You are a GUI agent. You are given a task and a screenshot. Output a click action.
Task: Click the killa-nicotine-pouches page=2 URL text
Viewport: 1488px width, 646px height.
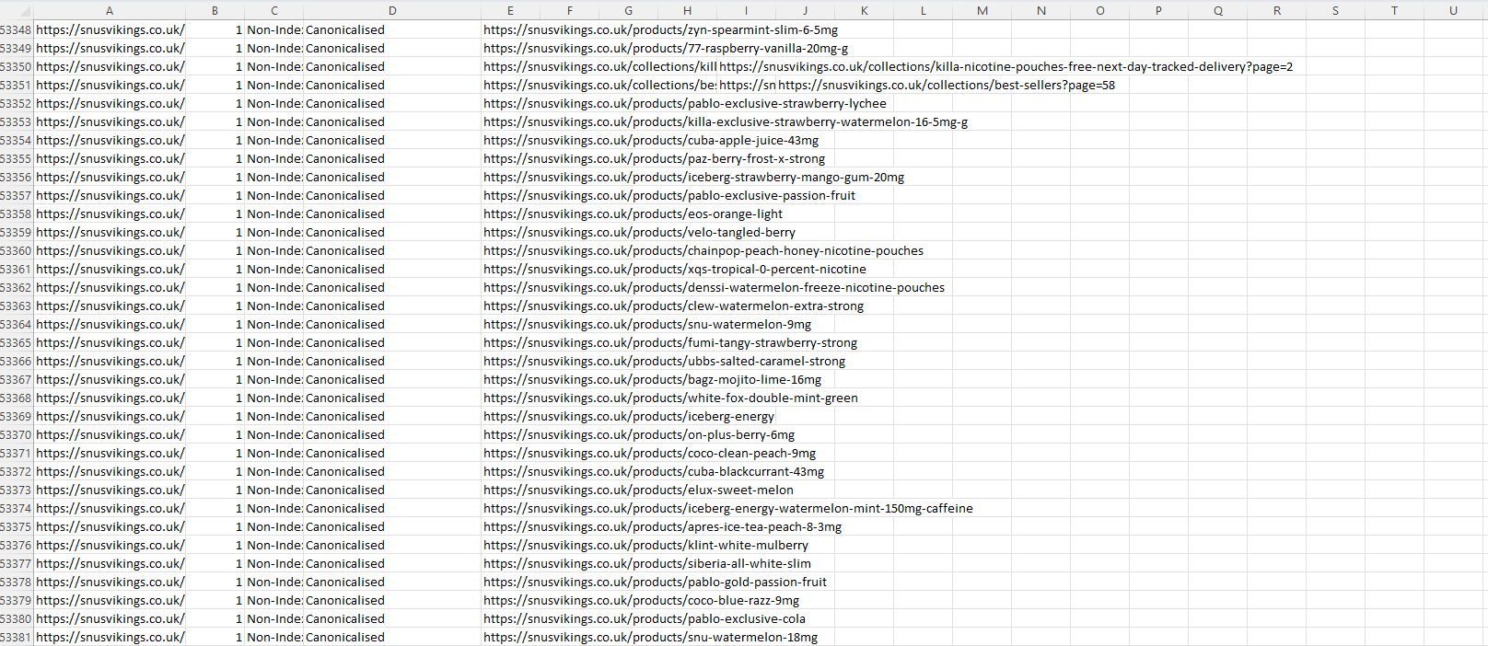point(1006,66)
